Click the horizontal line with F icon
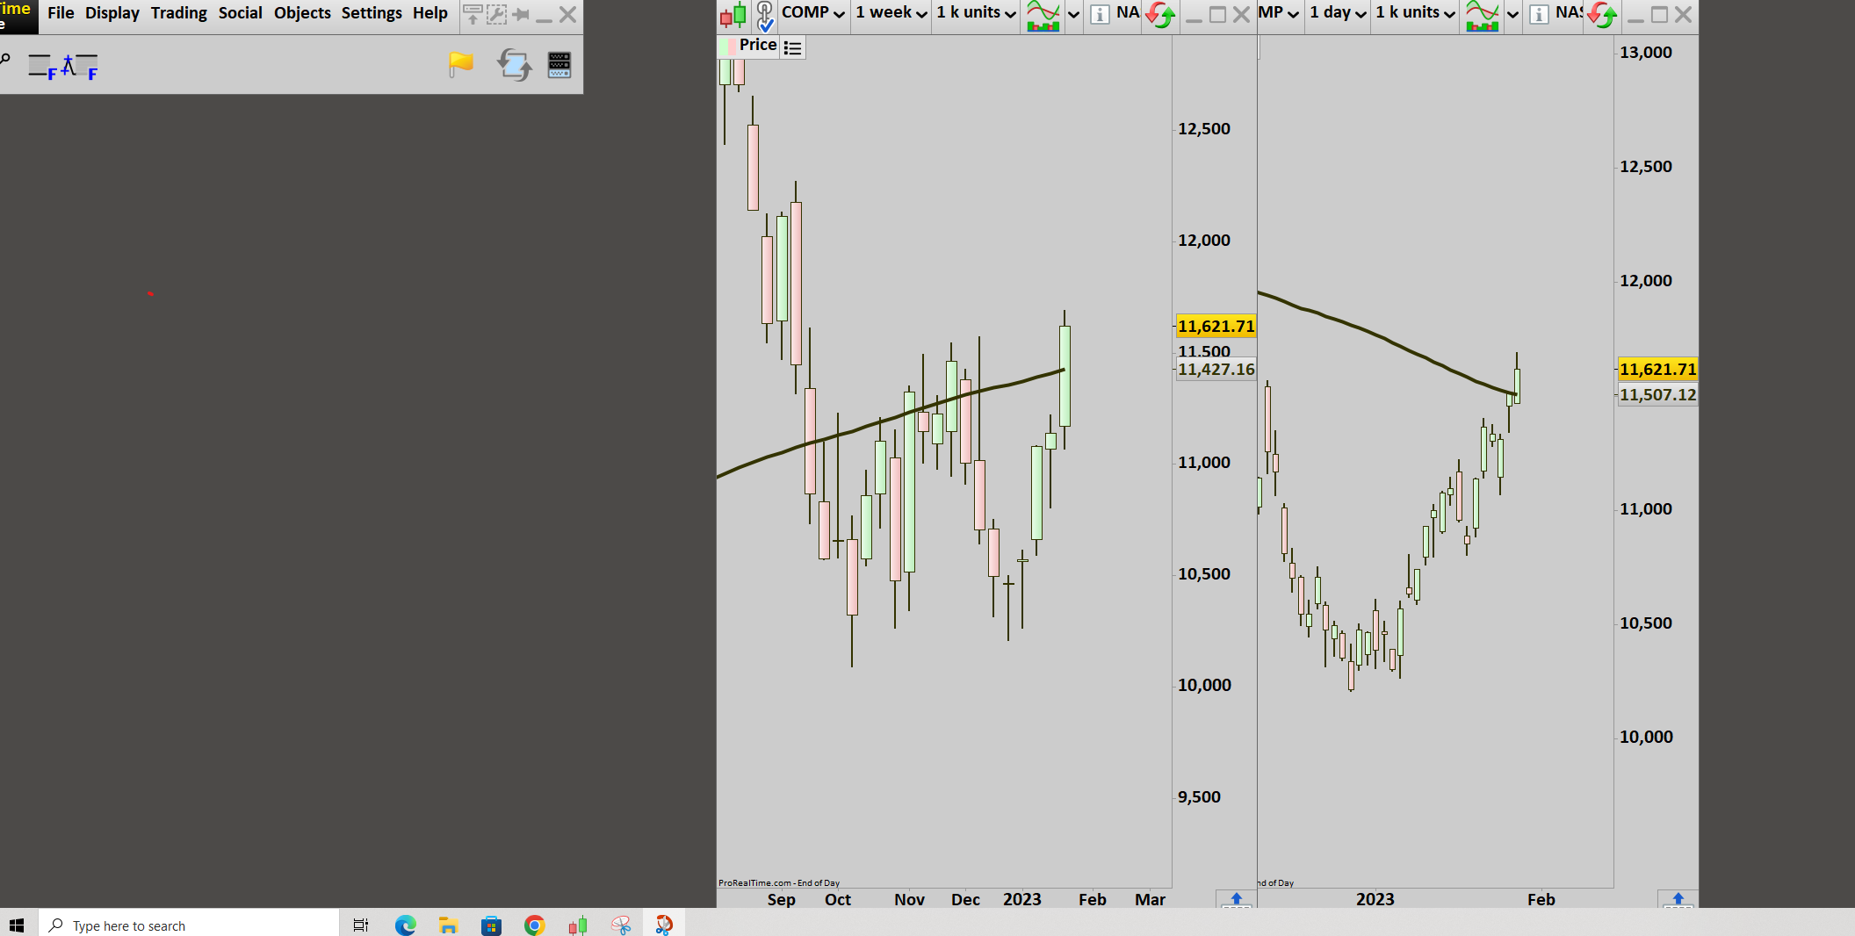 coord(42,67)
